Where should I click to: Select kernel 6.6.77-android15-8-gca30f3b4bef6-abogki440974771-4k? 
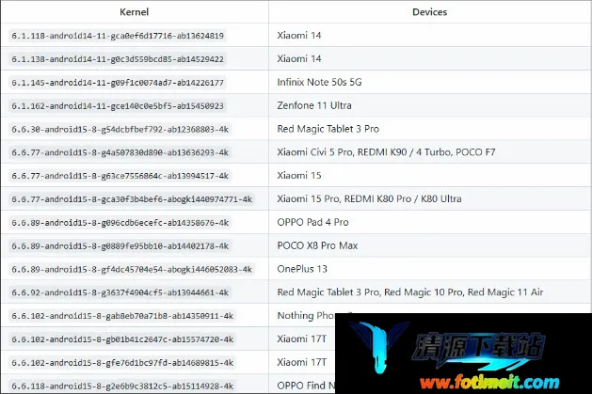(x=132, y=199)
